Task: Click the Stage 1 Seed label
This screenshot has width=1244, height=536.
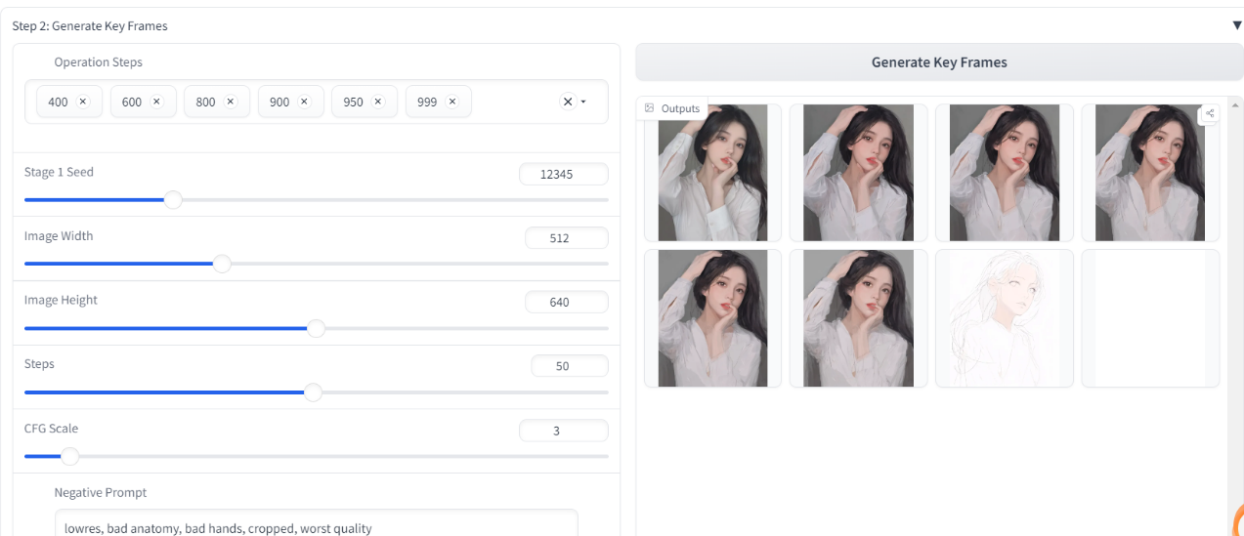Action: (x=59, y=172)
